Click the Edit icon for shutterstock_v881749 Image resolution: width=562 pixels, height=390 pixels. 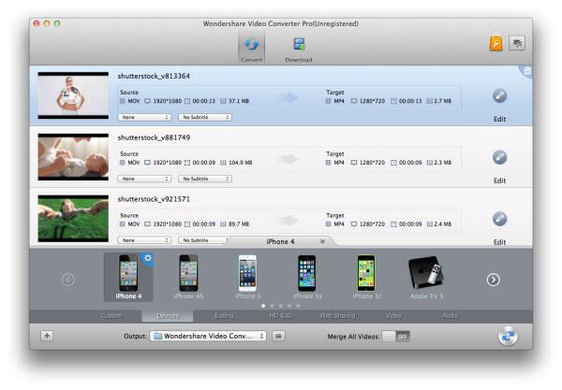499,157
